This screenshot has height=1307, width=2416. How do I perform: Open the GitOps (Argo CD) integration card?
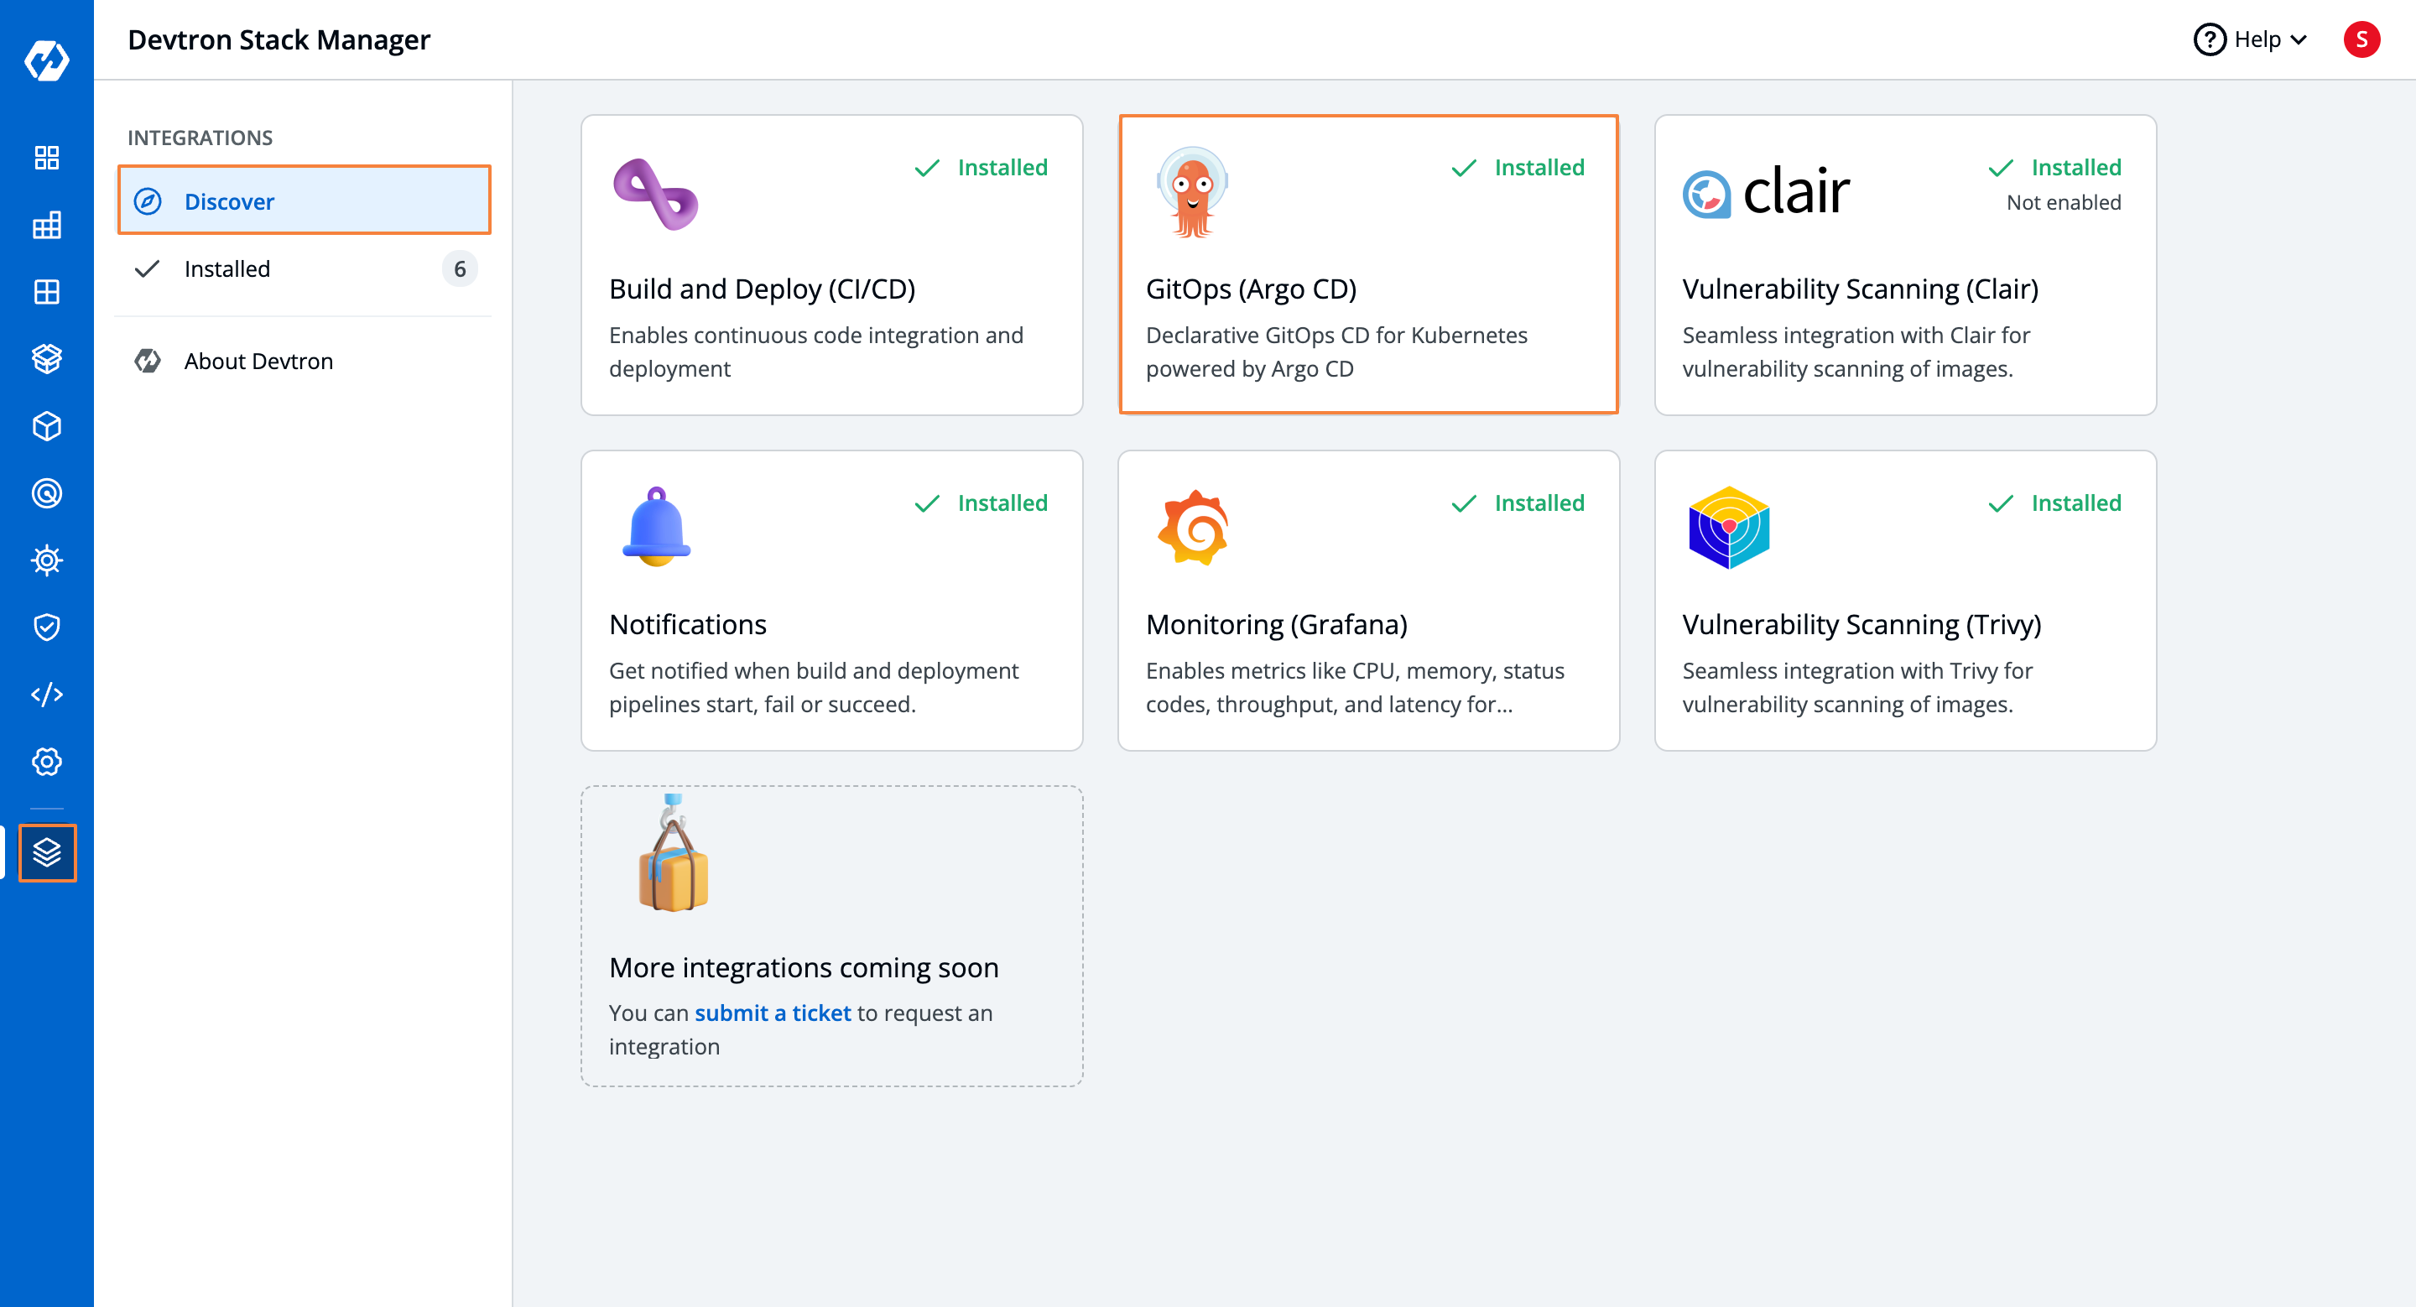point(1369,265)
